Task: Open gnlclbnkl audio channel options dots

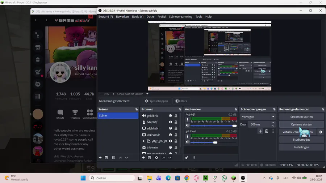Action: click(188, 136)
